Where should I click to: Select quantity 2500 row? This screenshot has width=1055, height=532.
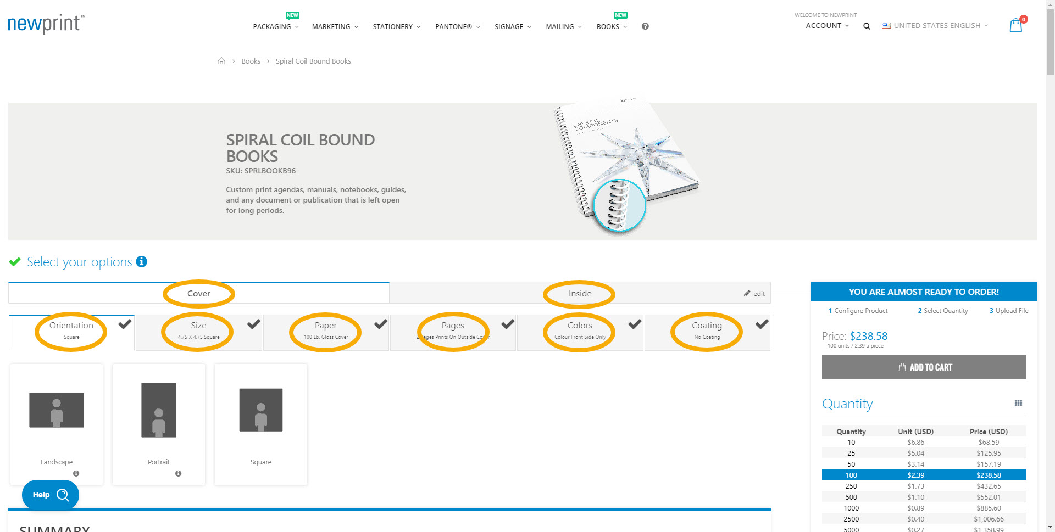click(x=924, y=519)
